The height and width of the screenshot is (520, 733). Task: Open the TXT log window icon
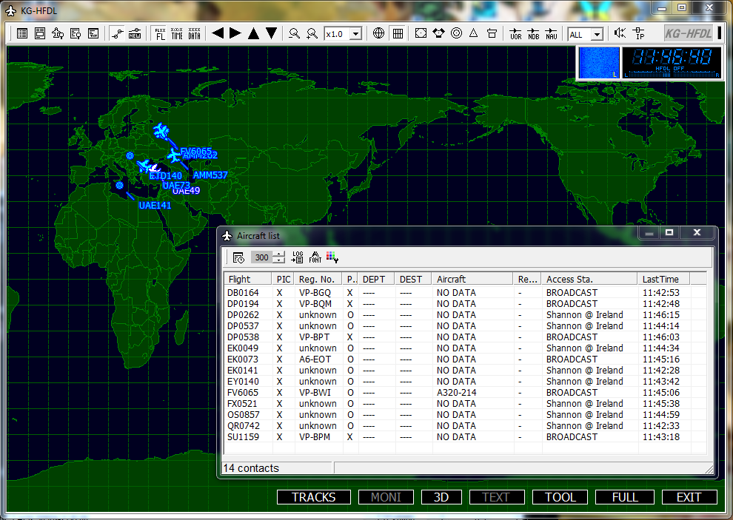(93, 33)
